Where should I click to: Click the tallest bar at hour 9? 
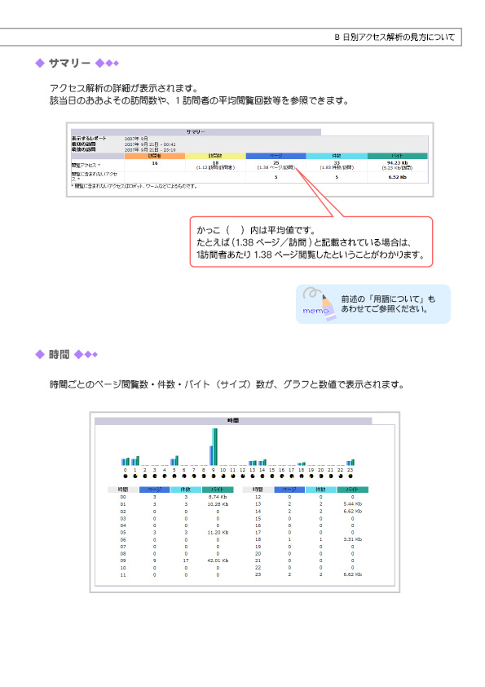coord(215,446)
